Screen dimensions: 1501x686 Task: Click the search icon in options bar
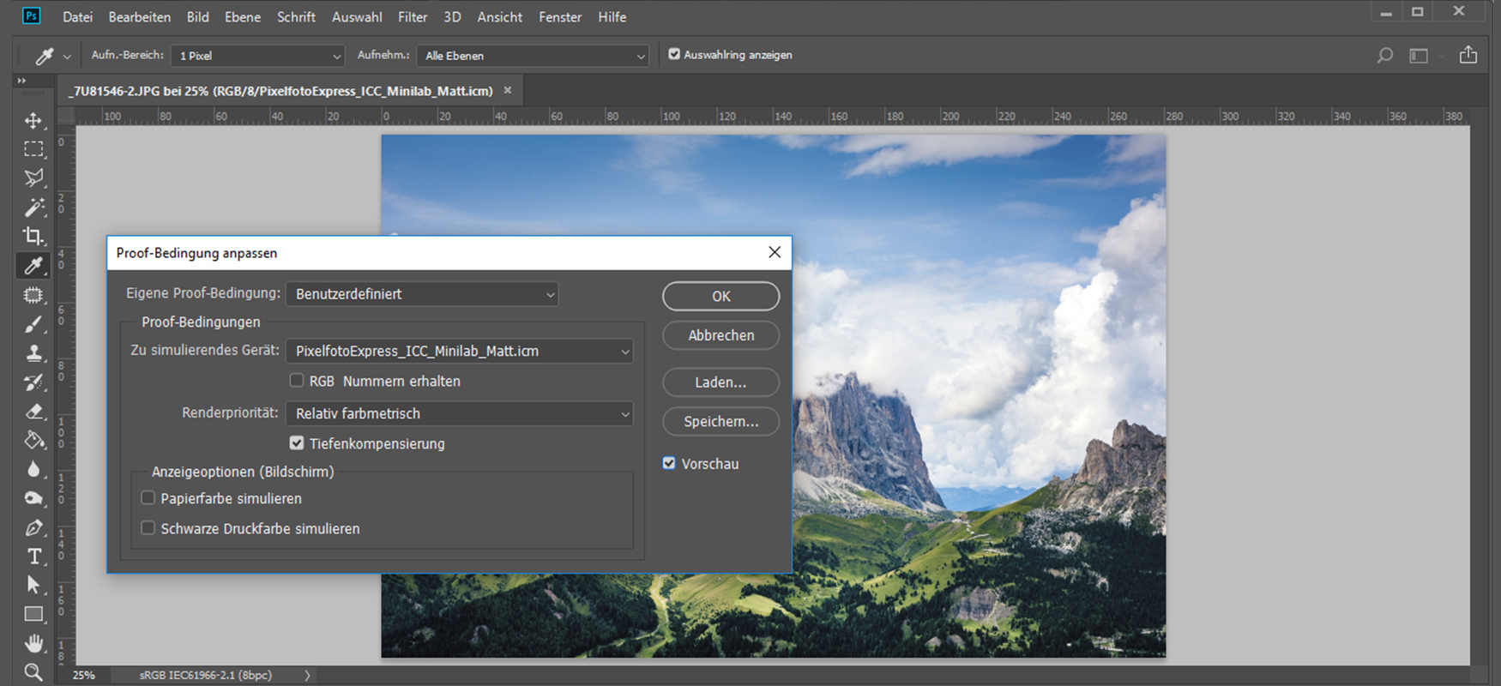[1384, 56]
